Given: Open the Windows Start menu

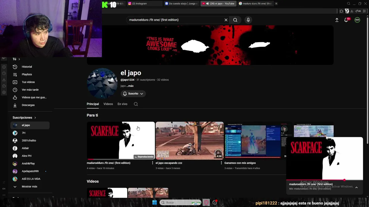Looking at the screenshot, I should [155, 202].
